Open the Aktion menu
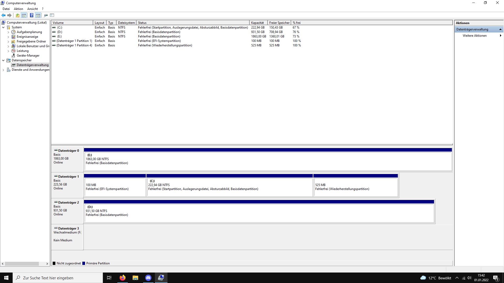The width and height of the screenshot is (504, 283). (x=18, y=9)
